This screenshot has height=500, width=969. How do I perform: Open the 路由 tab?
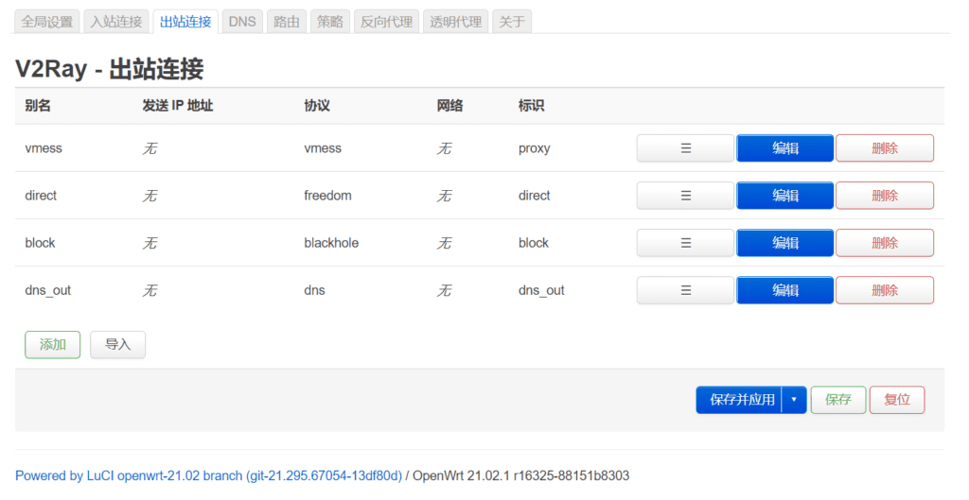click(286, 22)
